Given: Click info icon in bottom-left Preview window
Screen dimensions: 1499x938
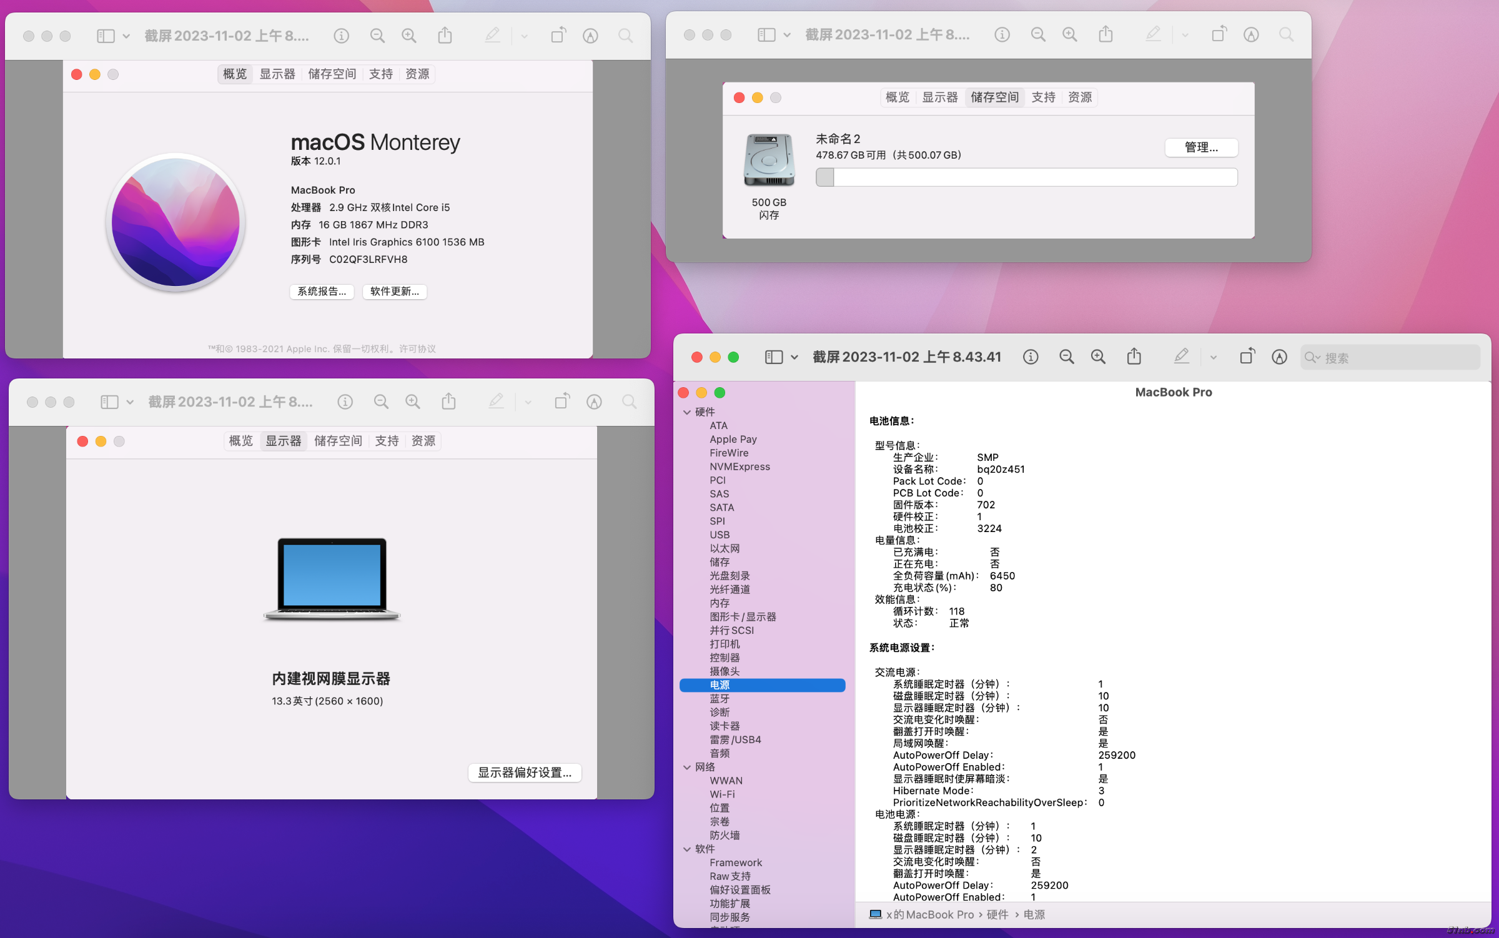Looking at the screenshot, I should coord(345,402).
